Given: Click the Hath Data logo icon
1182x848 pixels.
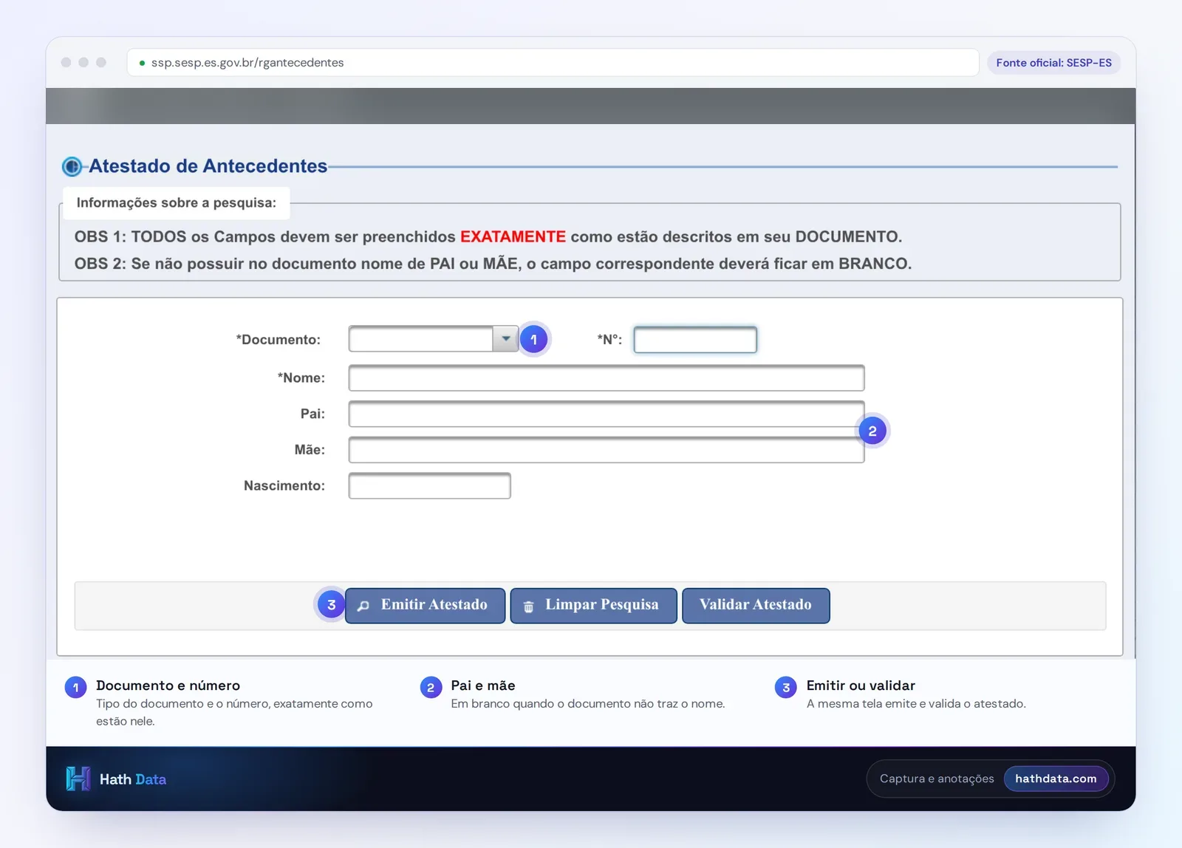Looking at the screenshot, I should click(78, 779).
